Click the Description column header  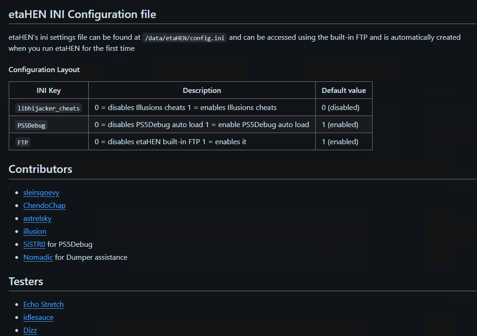pos(202,90)
